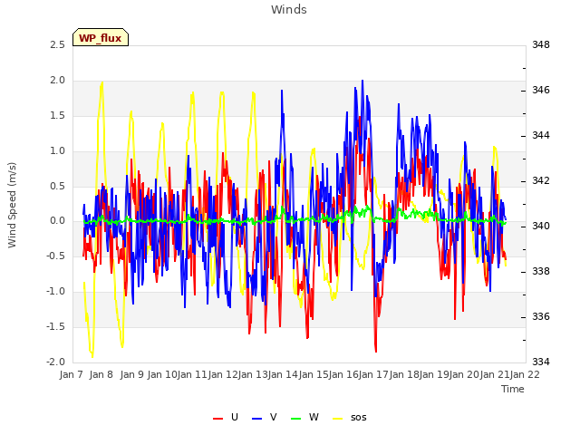The height and width of the screenshot is (435, 580).
Task: Click the Jan 7 tick label
Action: point(71,374)
